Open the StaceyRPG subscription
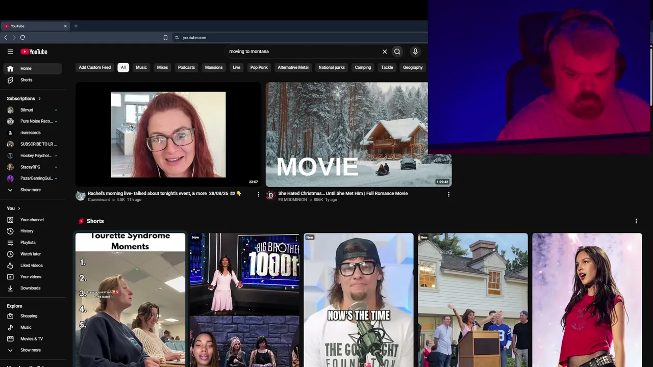Screen dimensions: 653x367 click(x=33, y=167)
